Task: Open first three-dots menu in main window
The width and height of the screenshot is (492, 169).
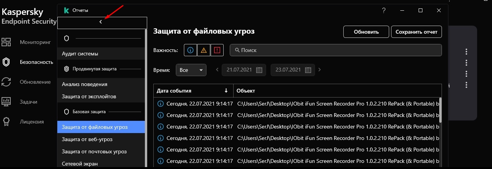Action: (466, 52)
